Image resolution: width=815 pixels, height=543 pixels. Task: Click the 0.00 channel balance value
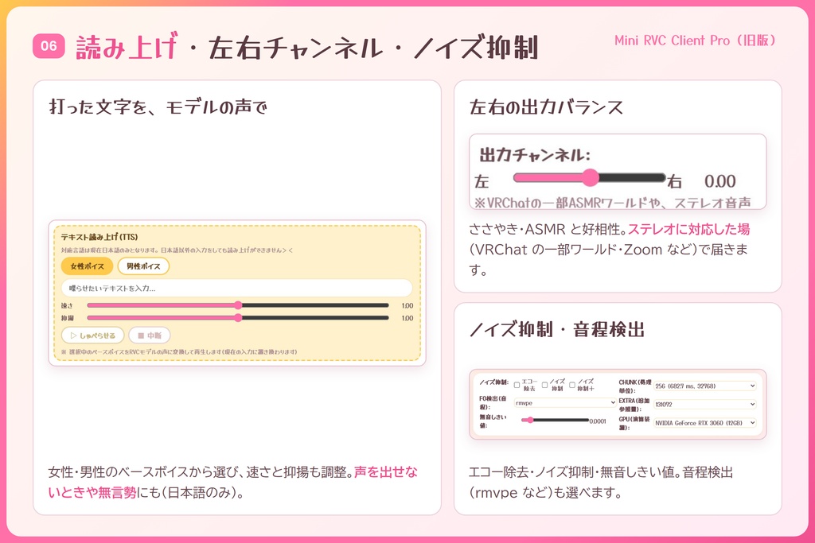point(719,181)
